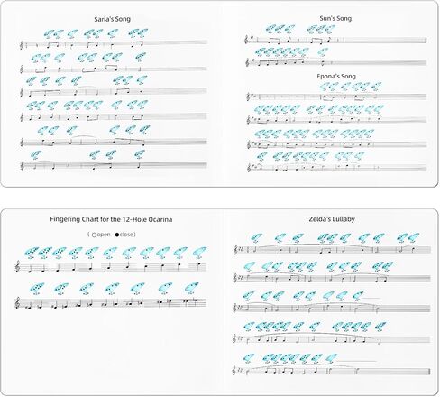The image size is (440, 397).
Task: Click the Zelda's Lullaby heading
Action: pyautogui.click(x=332, y=219)
